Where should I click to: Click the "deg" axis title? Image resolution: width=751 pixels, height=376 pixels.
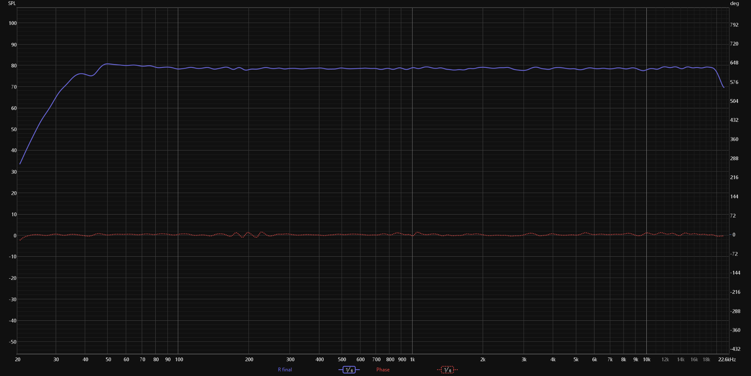click(x=735, y=3)
